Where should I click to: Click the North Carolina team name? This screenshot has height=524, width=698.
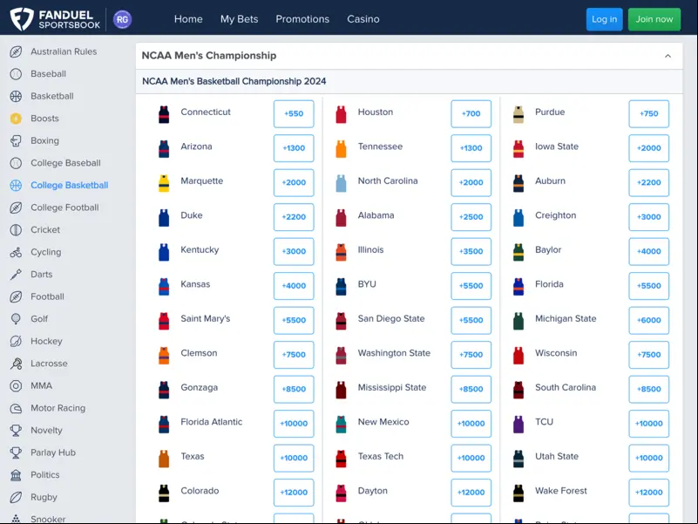click(x=388, y=180)
